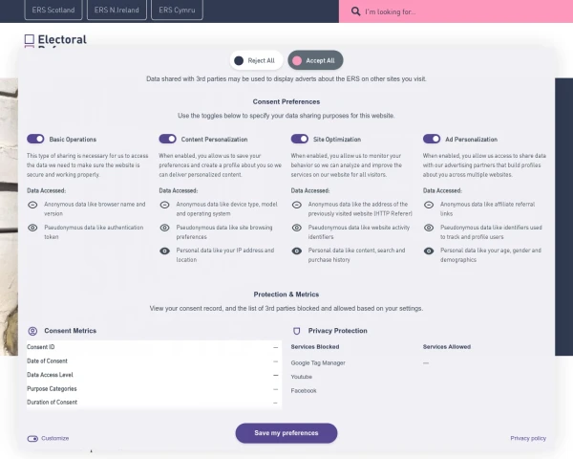Viewport: 573px width, 459px height.
Task: Click the Customize toggle icon
Action: coord(32,438)
